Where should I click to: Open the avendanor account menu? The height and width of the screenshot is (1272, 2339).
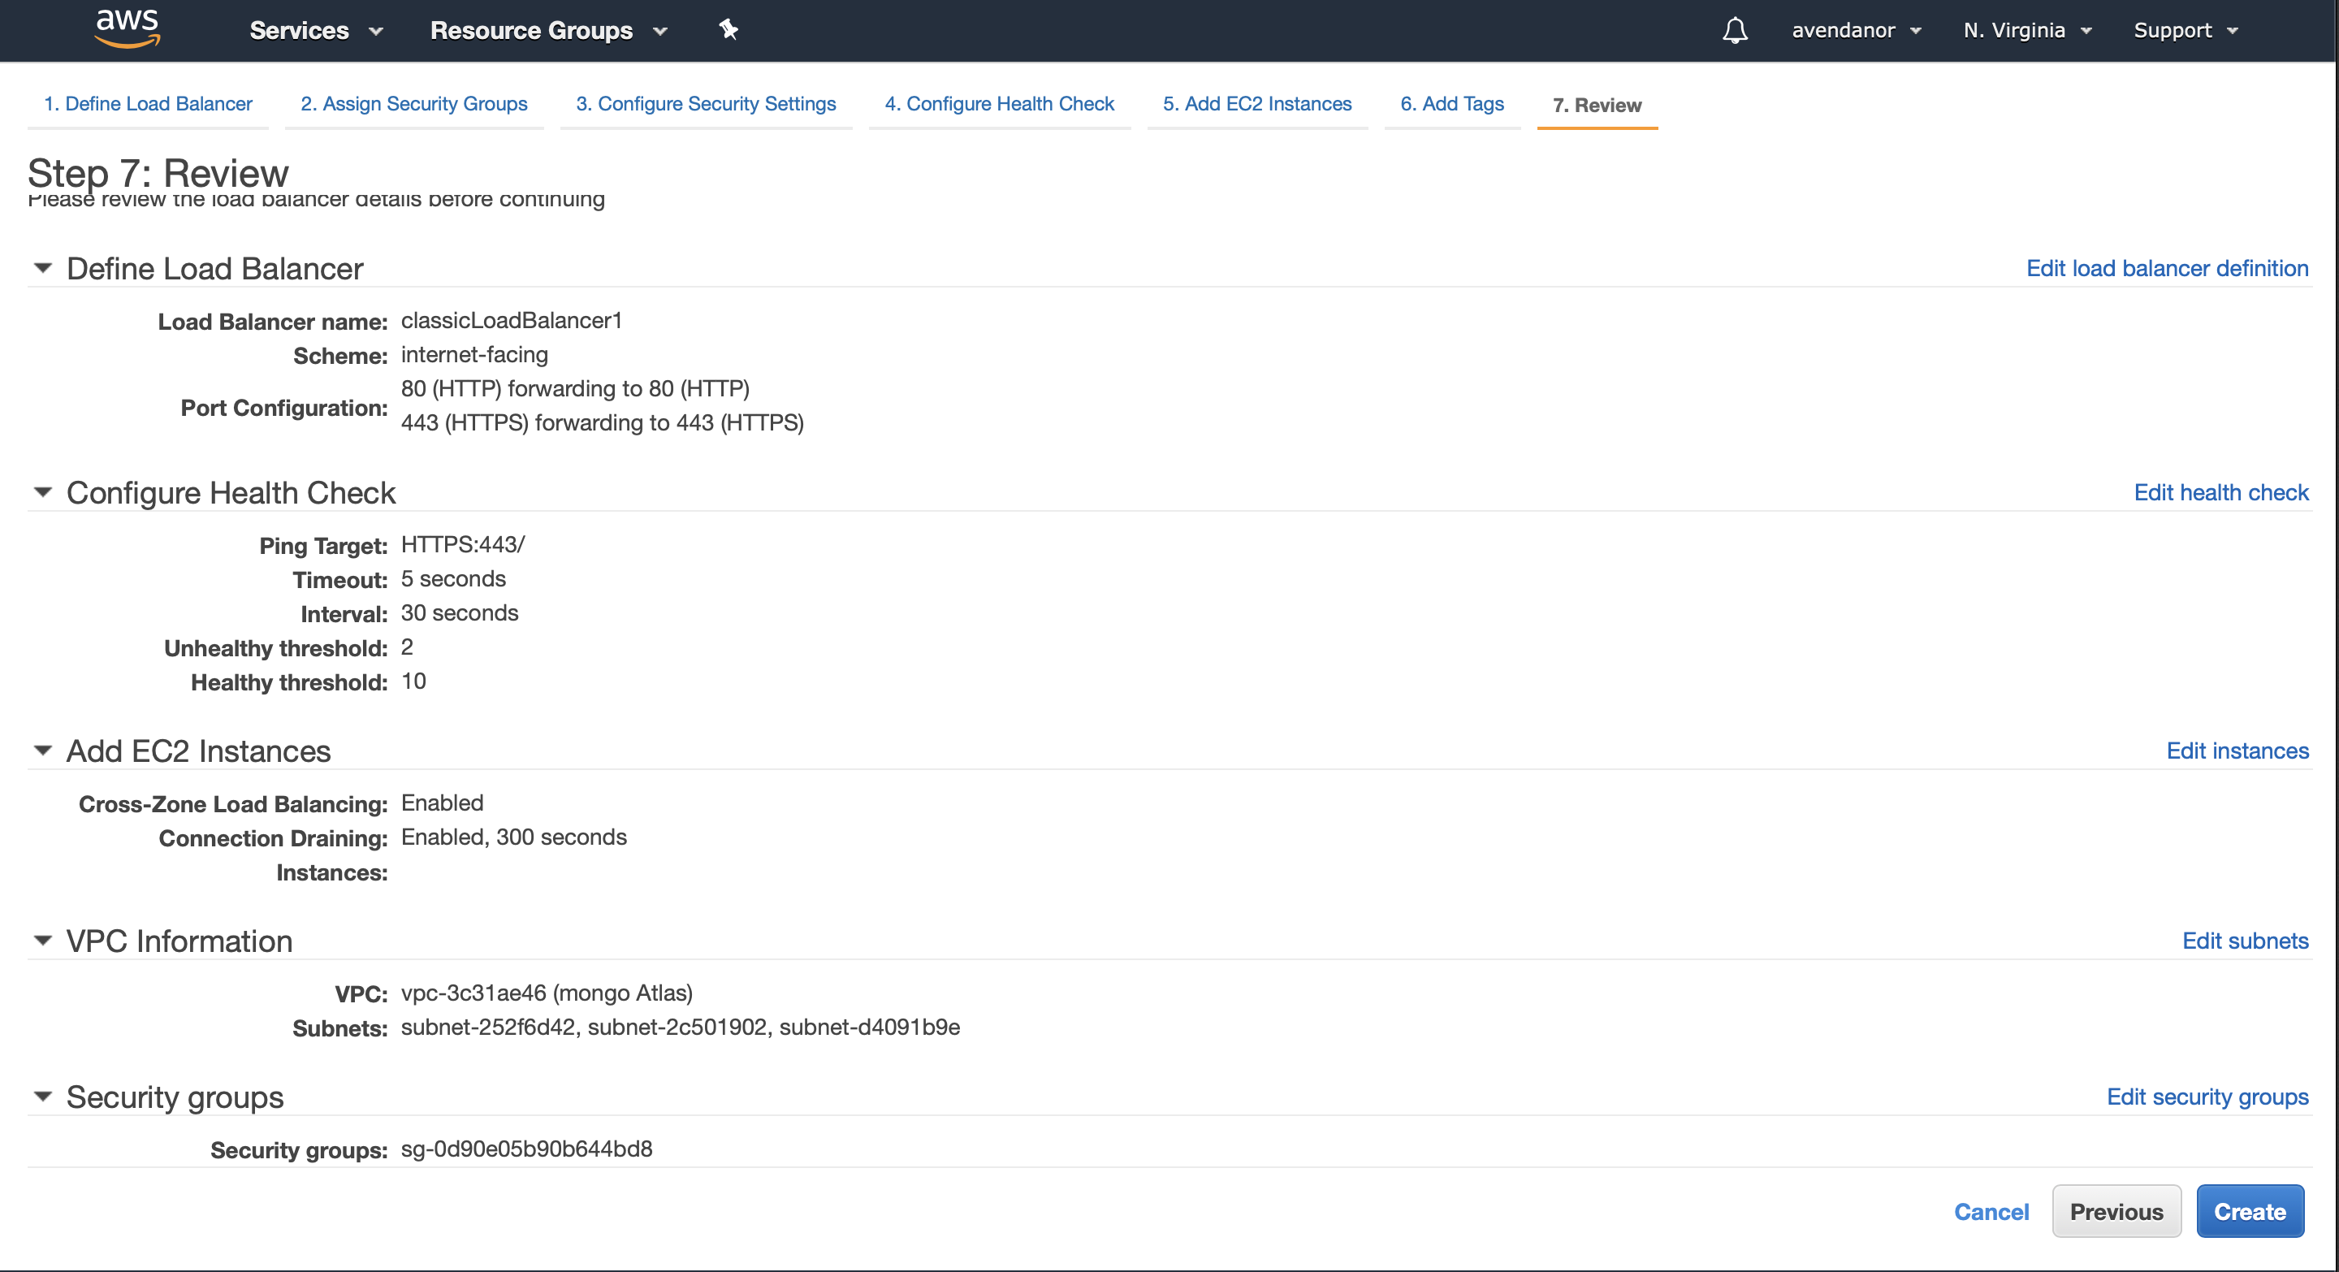1855,30
